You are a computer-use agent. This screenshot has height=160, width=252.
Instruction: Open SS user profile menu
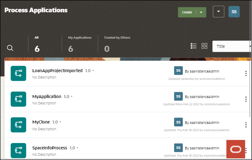point(234,11)
